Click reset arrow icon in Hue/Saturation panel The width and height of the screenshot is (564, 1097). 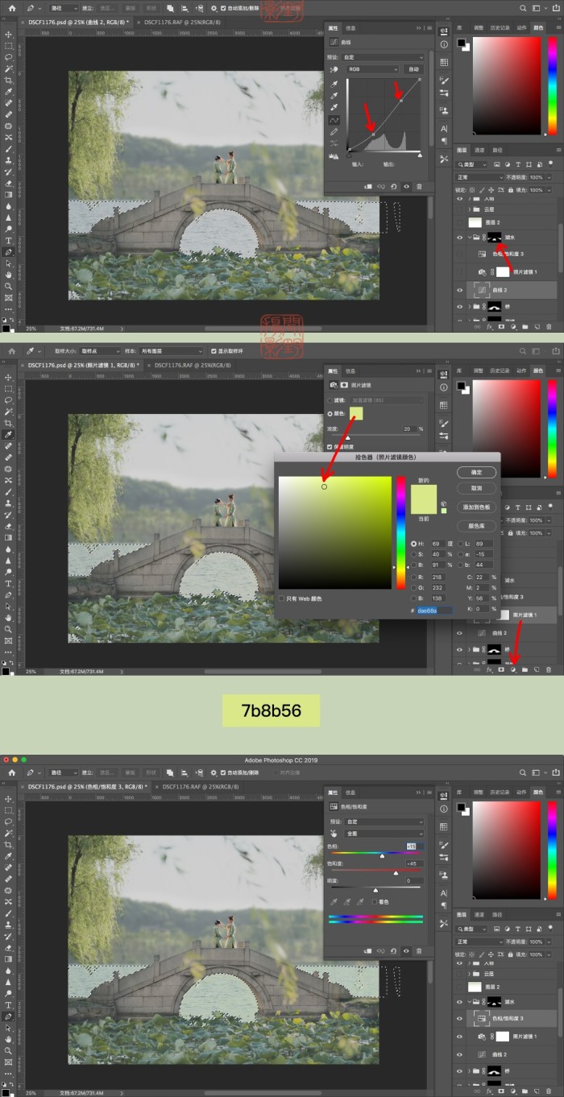393,951
